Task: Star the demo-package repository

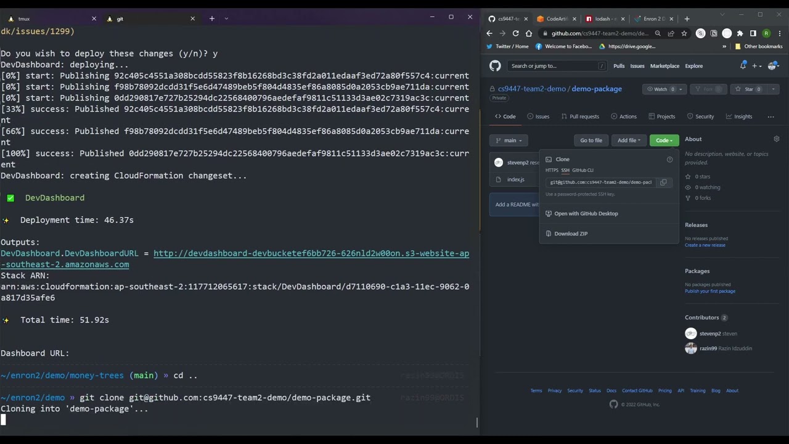Action: 748,89
